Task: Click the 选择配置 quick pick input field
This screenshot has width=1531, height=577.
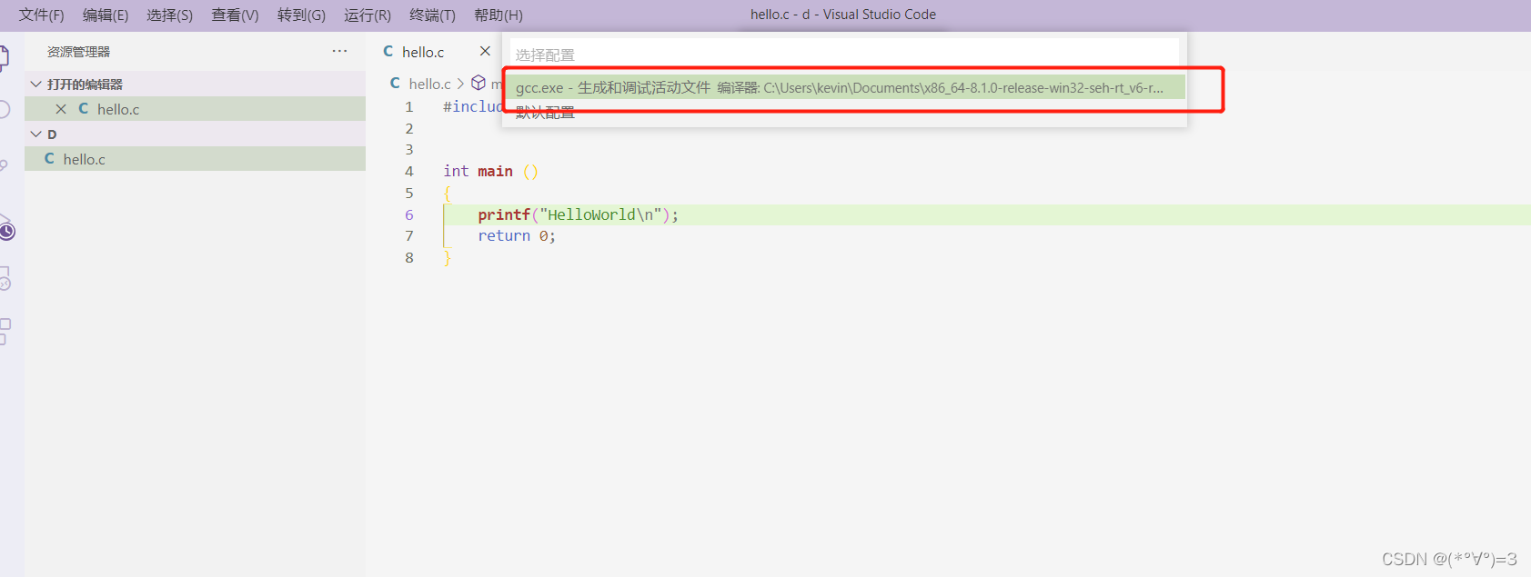Action: pyautogui.click(x=844, y=55)
